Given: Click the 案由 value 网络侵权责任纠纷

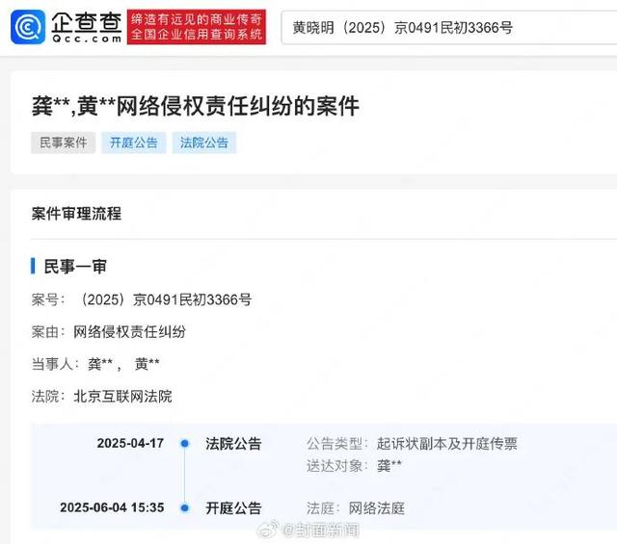Looking at the screenshot, I should pos(129,332).
